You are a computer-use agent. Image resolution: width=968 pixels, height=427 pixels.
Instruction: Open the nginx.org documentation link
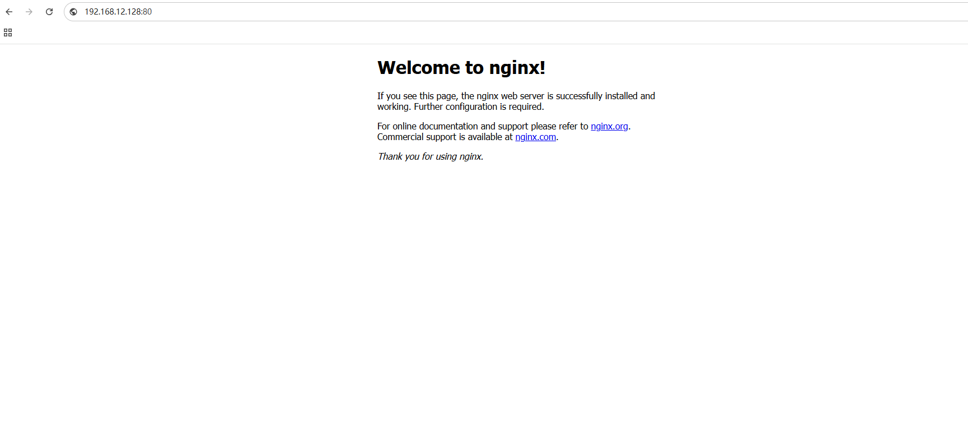(x=609, y=127)
